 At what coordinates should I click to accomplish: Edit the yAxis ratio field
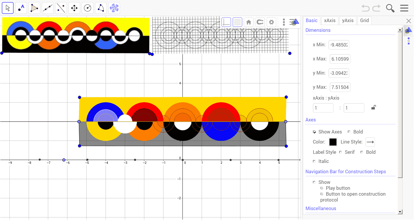click(x=354, y=108)
